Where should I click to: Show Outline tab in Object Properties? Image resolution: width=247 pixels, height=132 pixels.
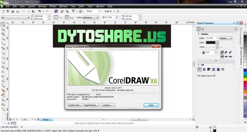(x=199, y=29)
